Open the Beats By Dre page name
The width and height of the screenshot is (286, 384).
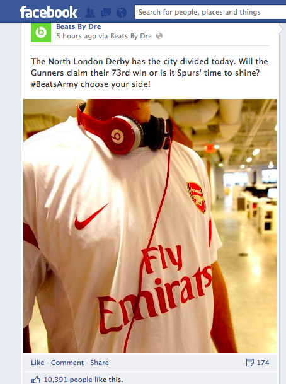pyautogui.click(x=79, y=26)
